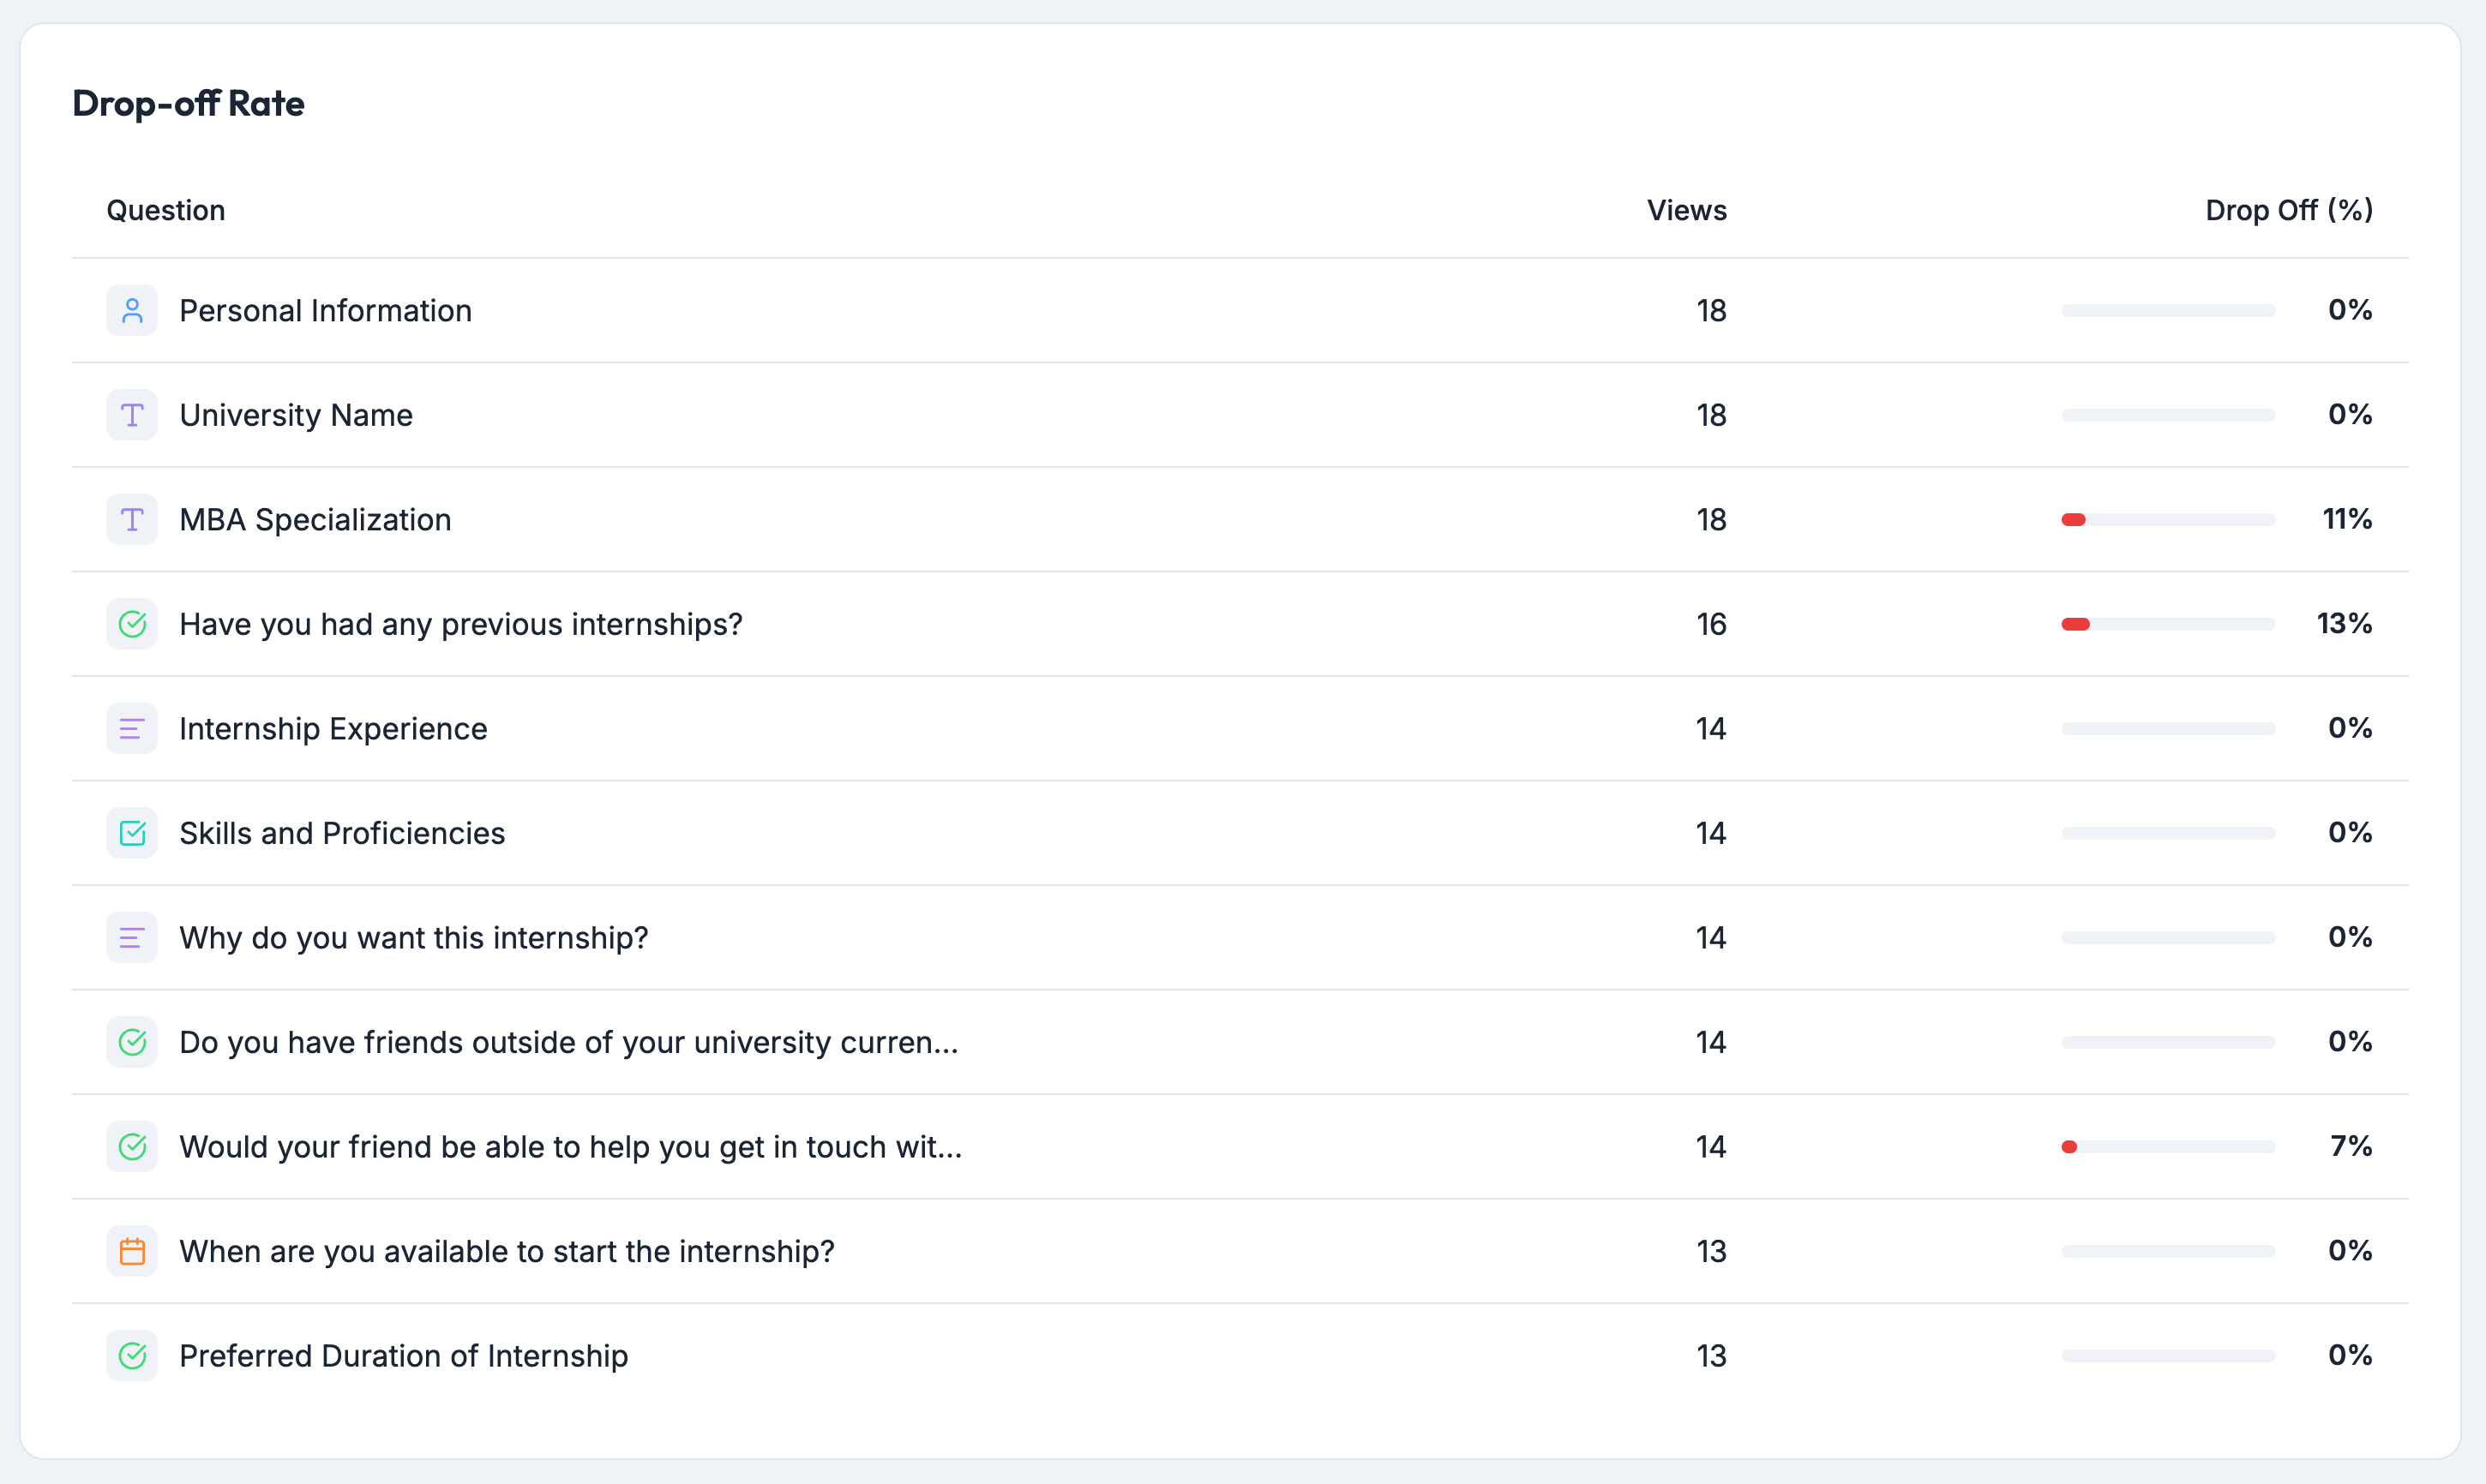Sort by the Drop Off (%) column header

2288,210
